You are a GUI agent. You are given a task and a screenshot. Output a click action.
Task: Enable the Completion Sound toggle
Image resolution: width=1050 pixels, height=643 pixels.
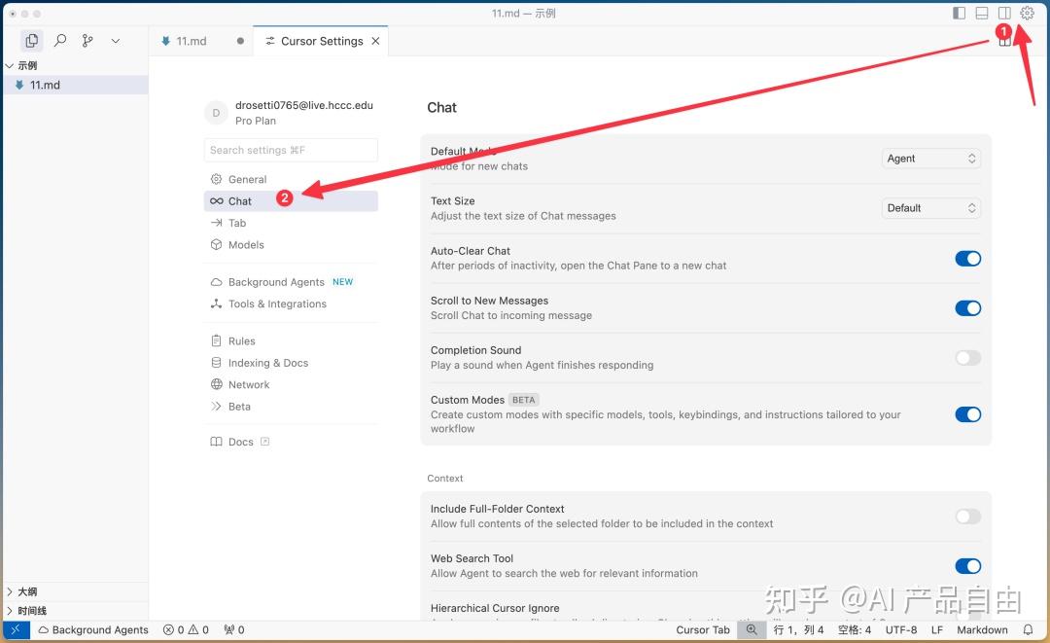(967, 358)
